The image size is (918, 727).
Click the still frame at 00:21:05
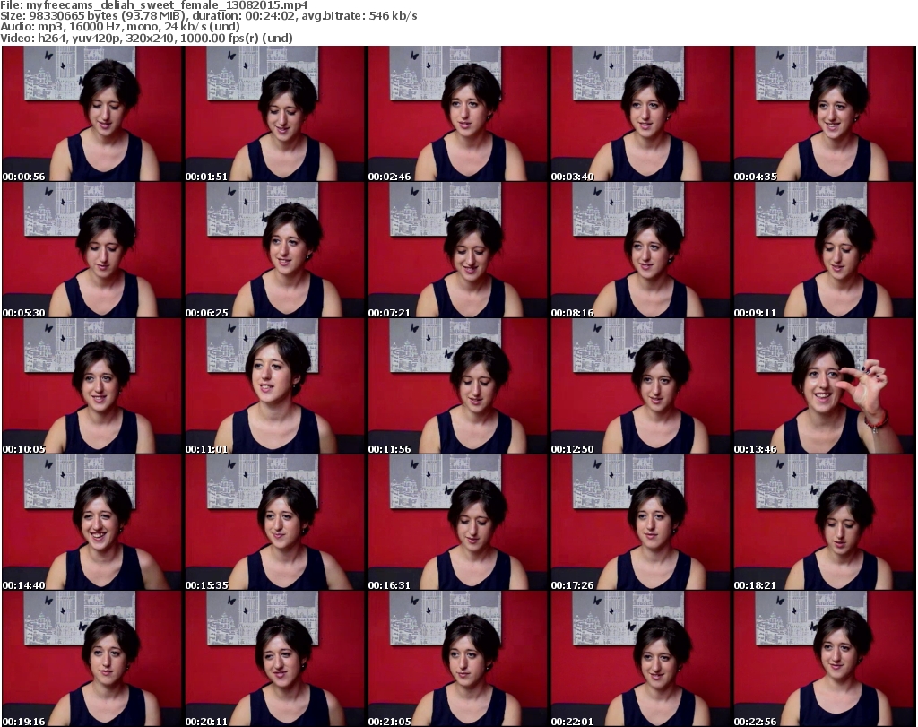(x=458, y=659)
